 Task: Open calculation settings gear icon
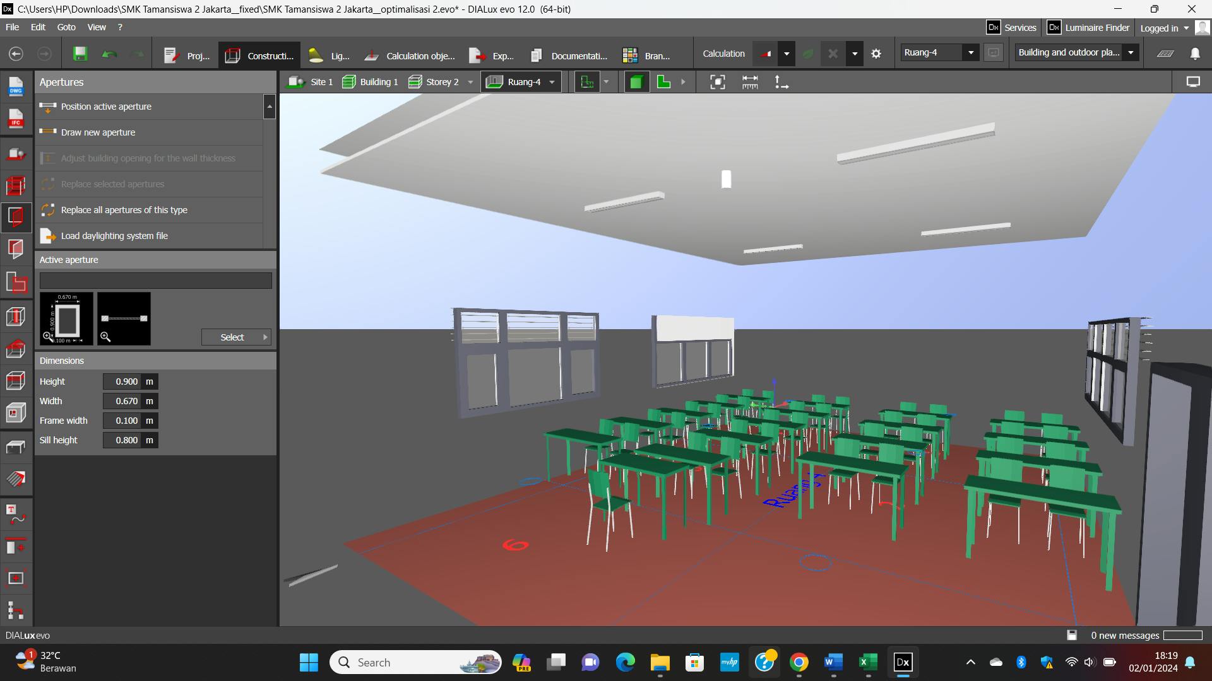[x=876, y=54]
